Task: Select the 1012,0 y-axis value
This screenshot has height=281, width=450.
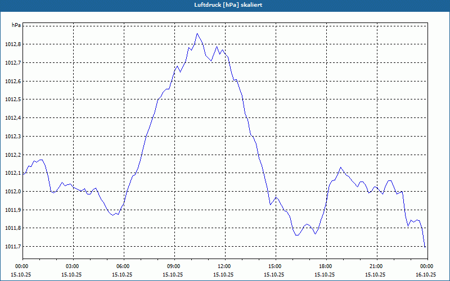Action: point(13,192)
